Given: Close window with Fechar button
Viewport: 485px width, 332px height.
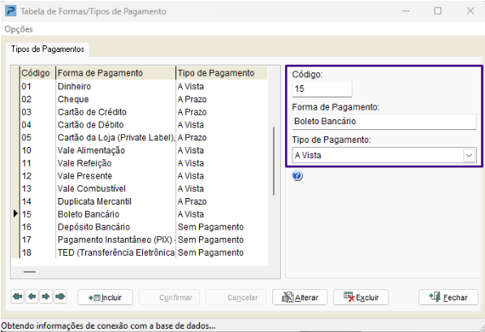Looking at the screenshot, I should click(448, 297).
